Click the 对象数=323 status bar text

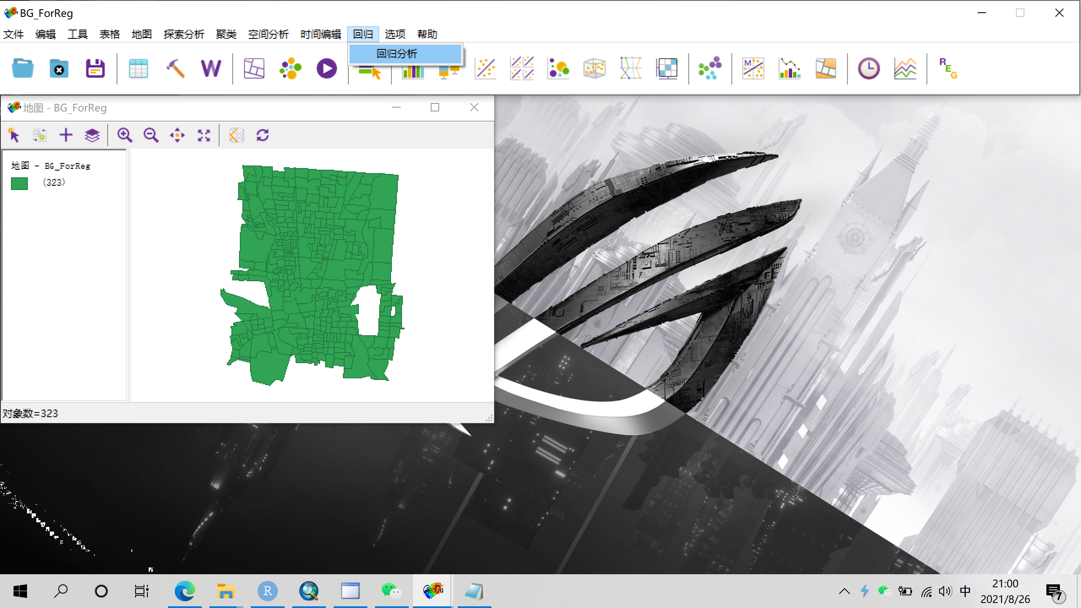pyautogui.click(x=30, y=413)
